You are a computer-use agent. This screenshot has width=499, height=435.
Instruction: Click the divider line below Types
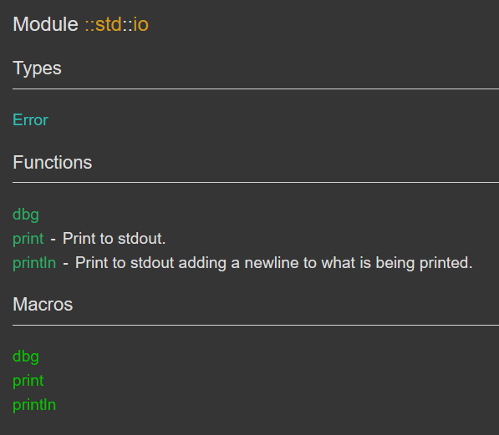256,89
